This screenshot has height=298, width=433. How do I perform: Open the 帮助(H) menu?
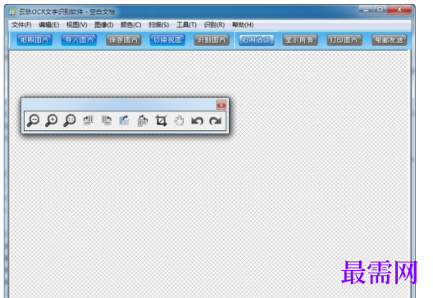(243, 25)
